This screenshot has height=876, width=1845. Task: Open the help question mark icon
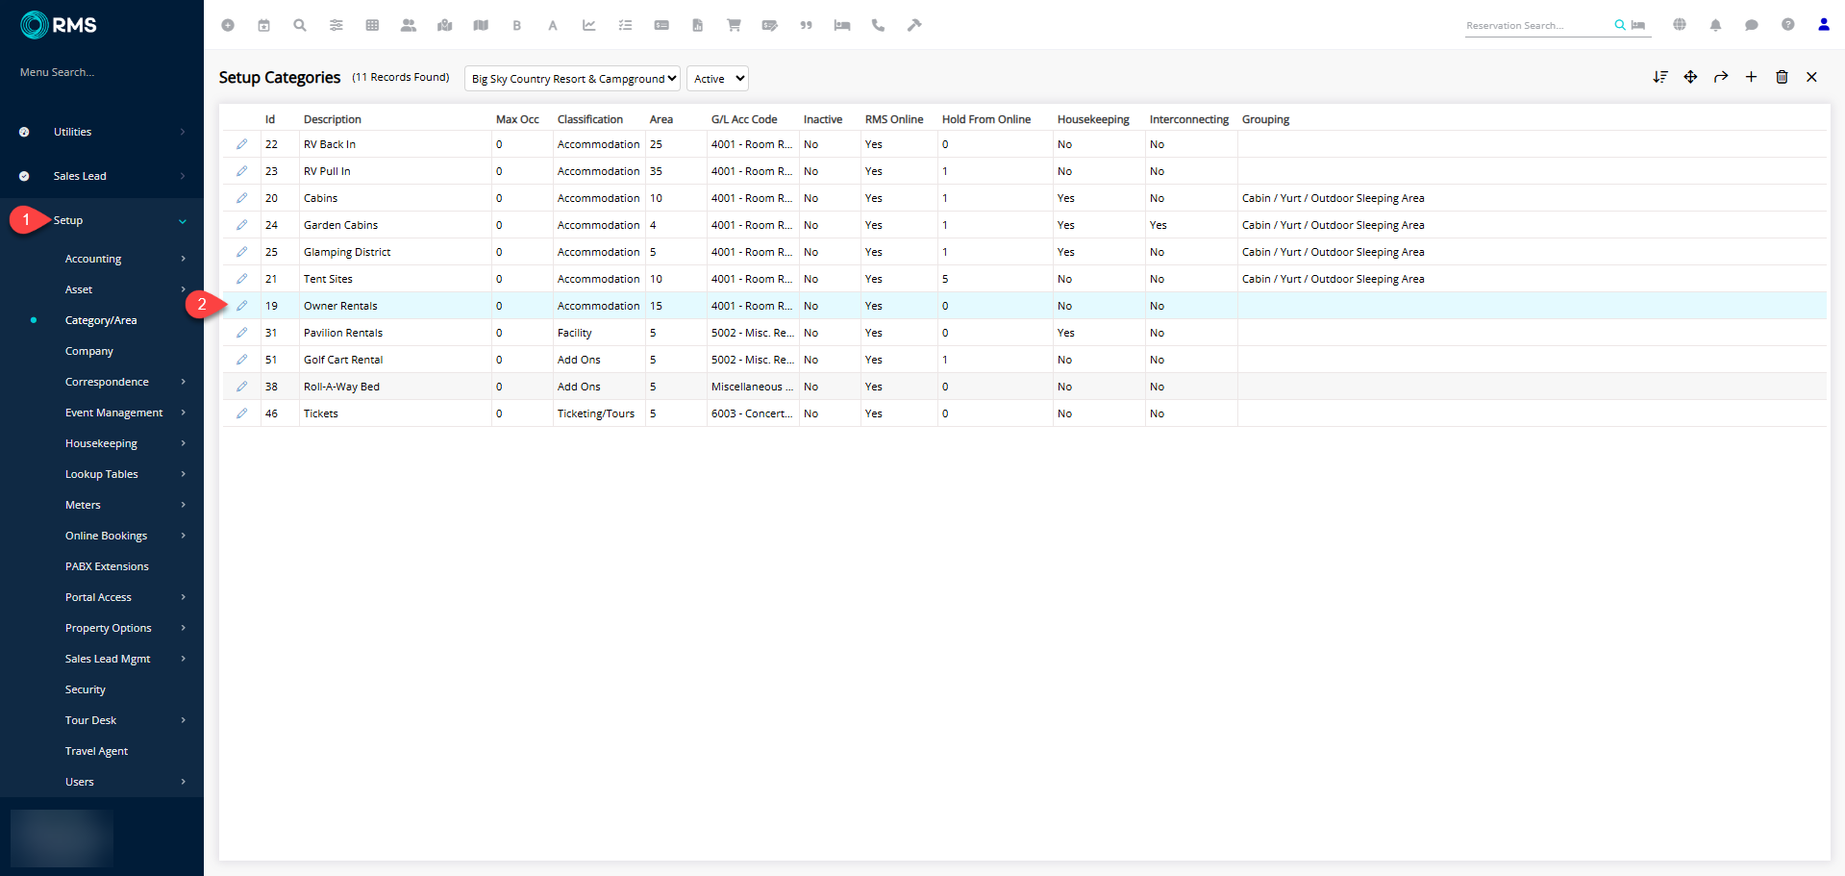click(x=1787, y=25)
